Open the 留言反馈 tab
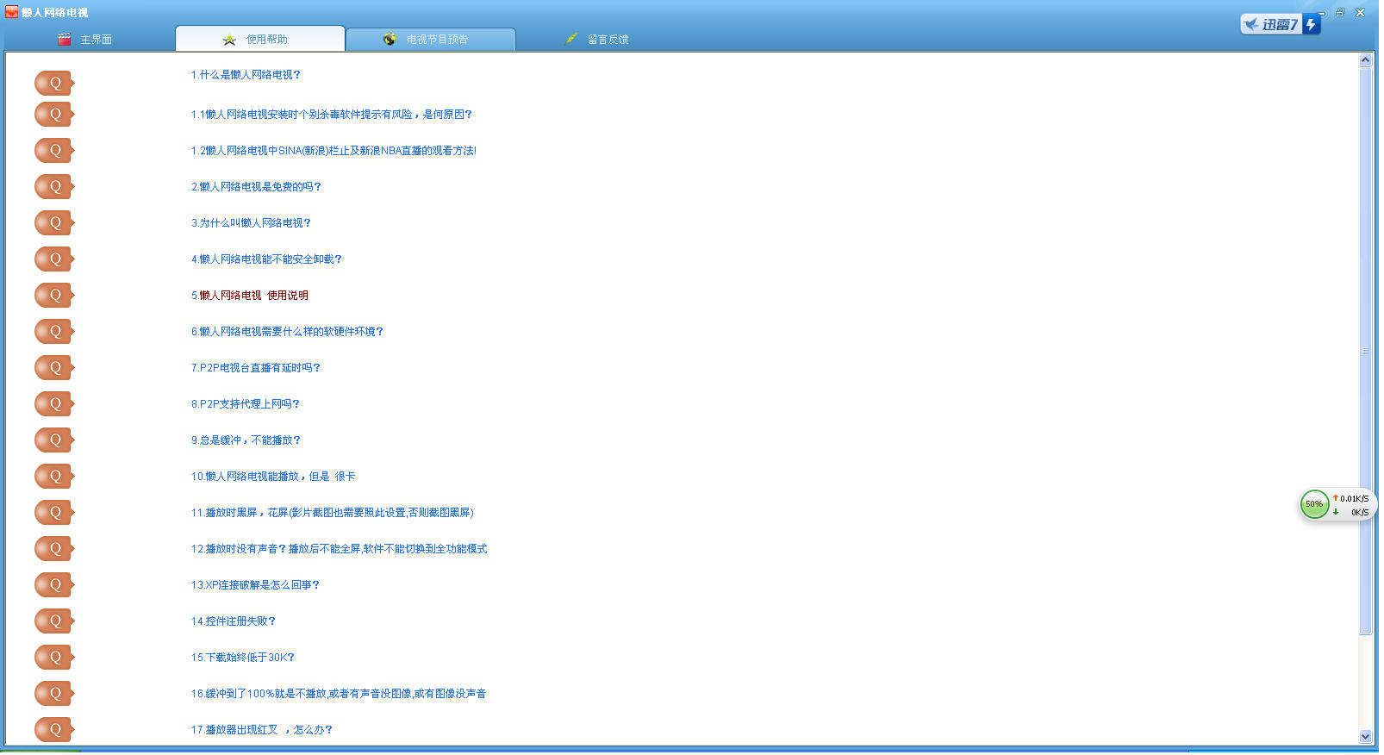The height and width of the screenshot is (755, 1384). [x=596, y=40]
